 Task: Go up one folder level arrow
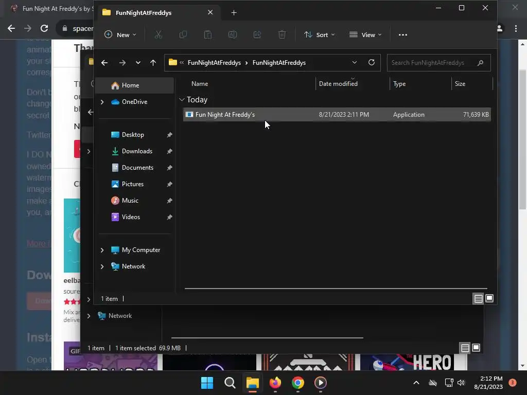(153, 63)
